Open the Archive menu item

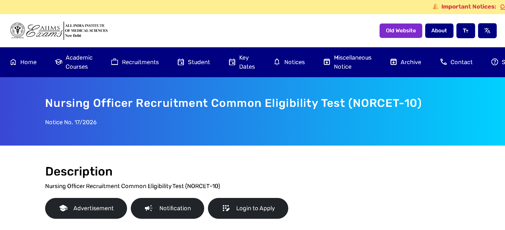[406, 62]
